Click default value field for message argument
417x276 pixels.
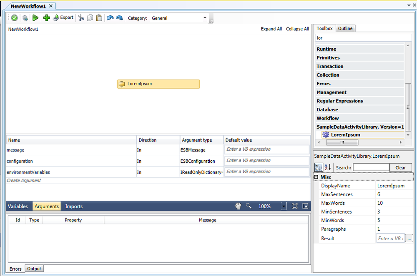[266, 149]
